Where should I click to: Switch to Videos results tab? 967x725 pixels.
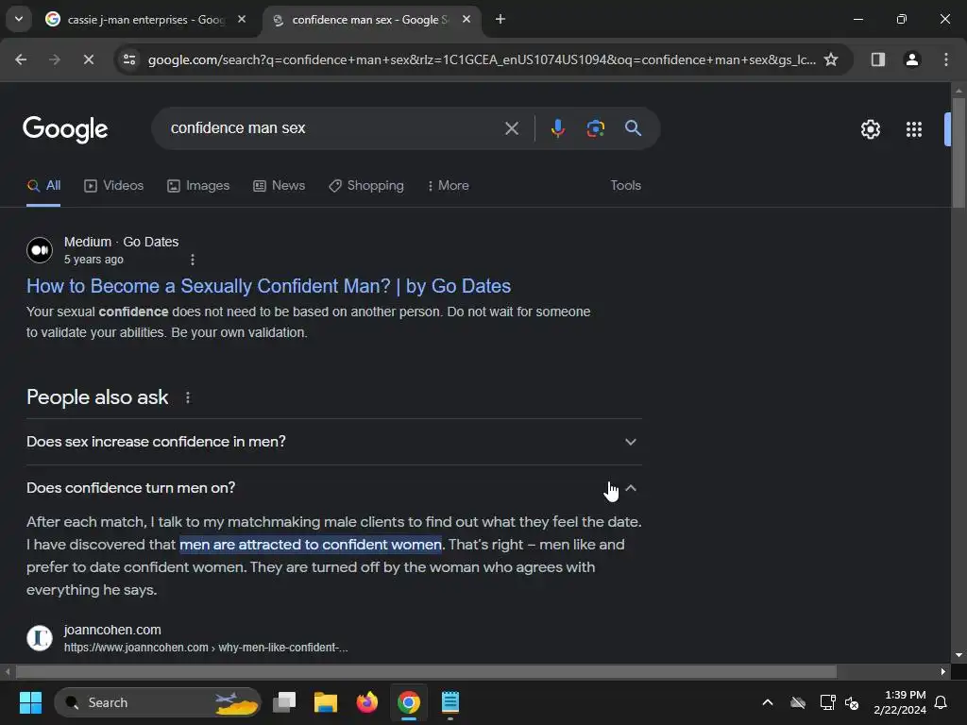click(x=113, y=186)
